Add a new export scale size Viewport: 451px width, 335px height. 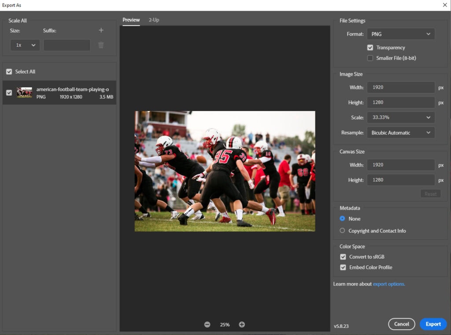[x=101, y=30]
